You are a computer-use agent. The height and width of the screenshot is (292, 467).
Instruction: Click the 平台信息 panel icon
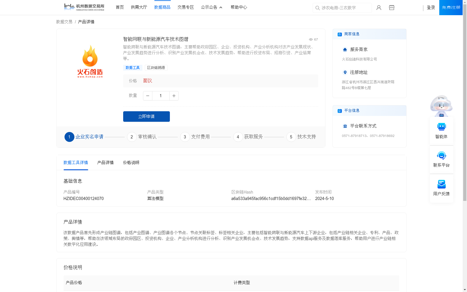tap(340, 111)
